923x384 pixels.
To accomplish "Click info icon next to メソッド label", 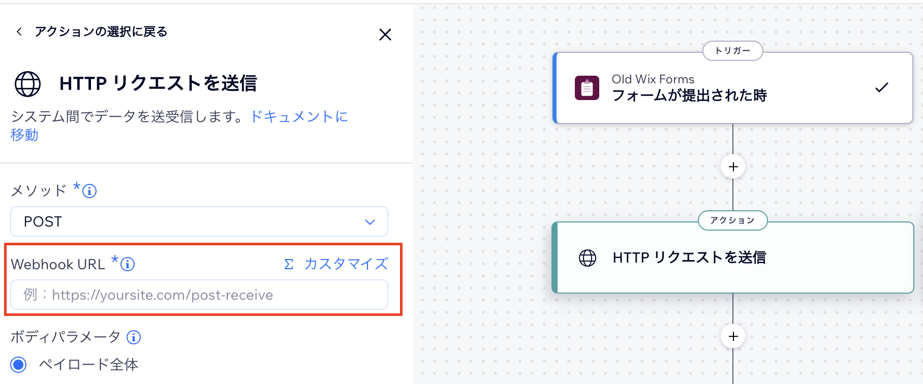I will click(89, 191).
